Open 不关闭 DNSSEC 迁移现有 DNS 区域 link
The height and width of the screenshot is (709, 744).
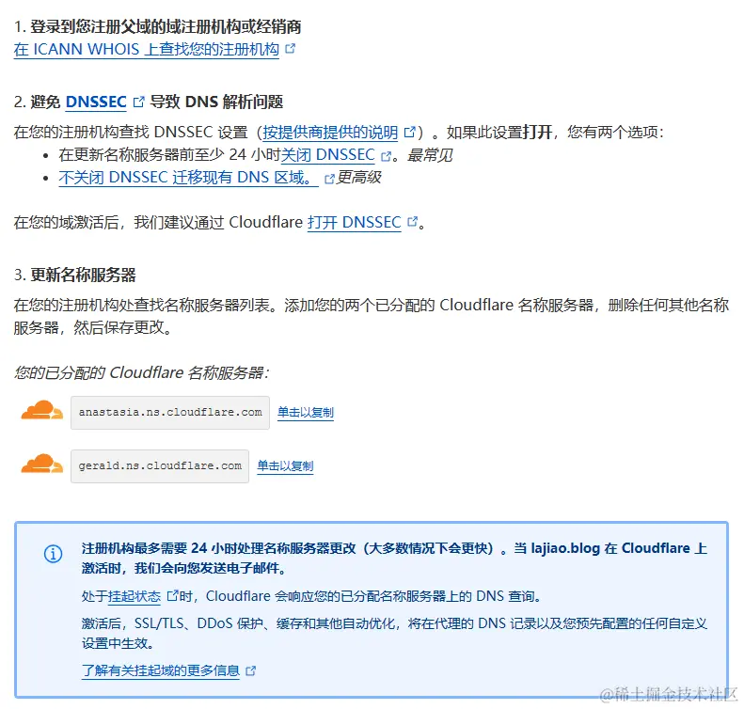188,178
